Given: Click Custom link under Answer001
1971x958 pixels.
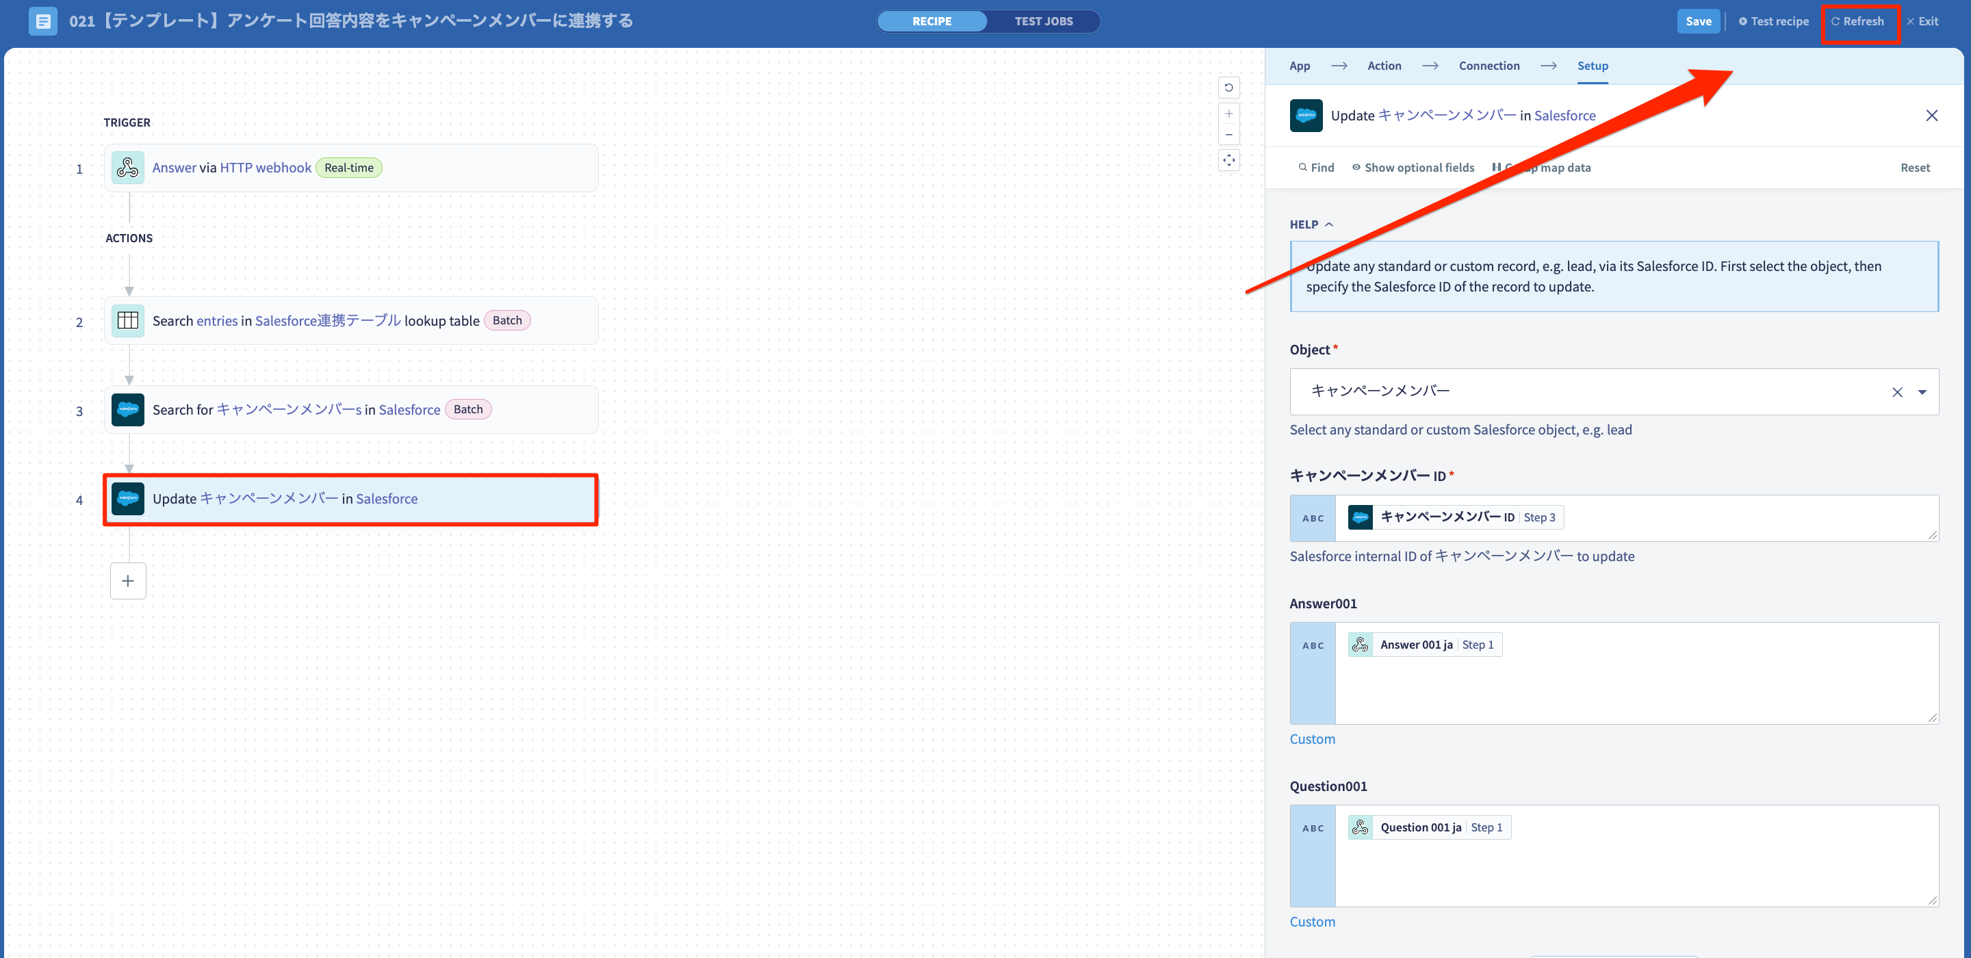Looking at the screenshot, I should pyautogui.click(x=1311, y=739).
